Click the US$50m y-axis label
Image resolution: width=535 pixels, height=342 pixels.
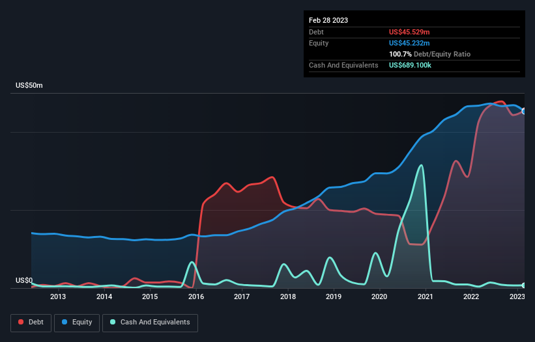[29, 85]
